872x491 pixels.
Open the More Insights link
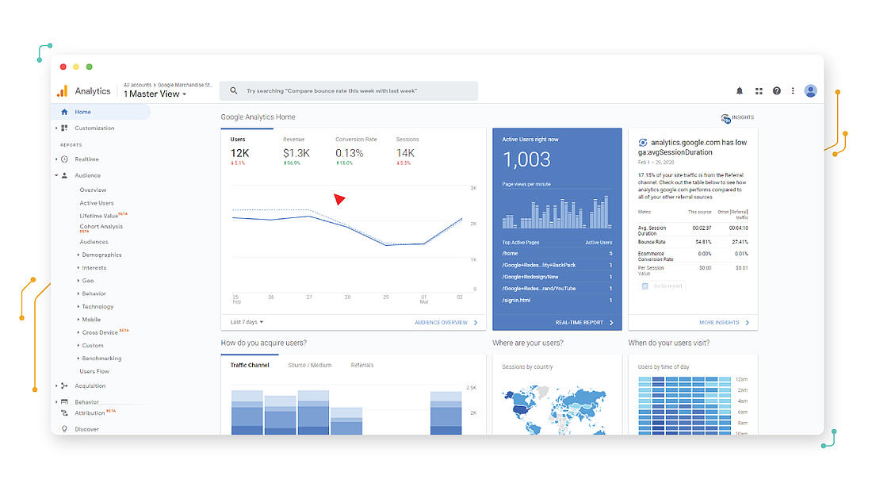(719, 322)
